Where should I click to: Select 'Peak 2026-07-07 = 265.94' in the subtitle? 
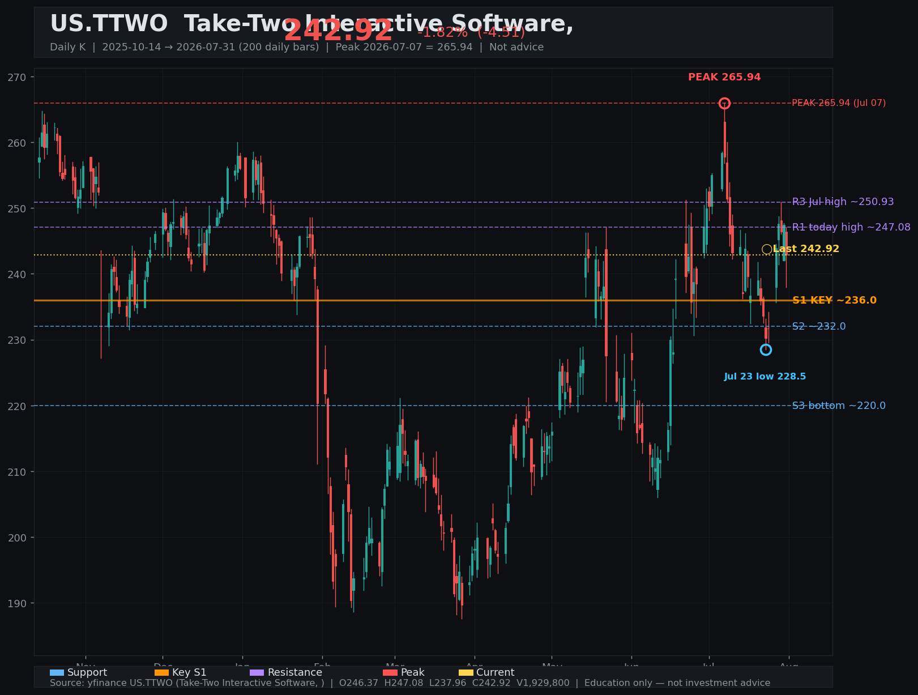(x=404, y=47)
